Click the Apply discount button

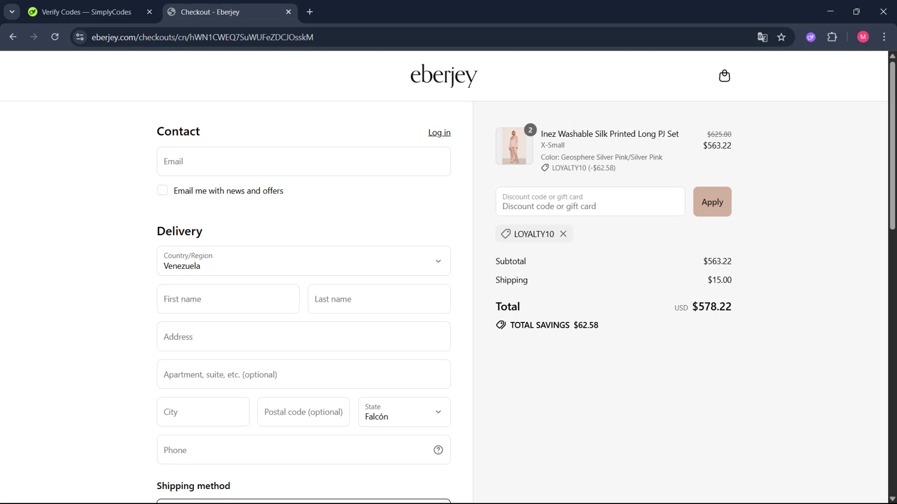[712, 202]
